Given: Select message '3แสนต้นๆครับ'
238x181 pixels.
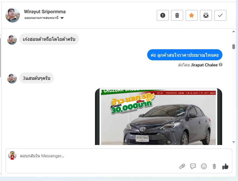Looking at the screenshot, I should pos(37,78).
